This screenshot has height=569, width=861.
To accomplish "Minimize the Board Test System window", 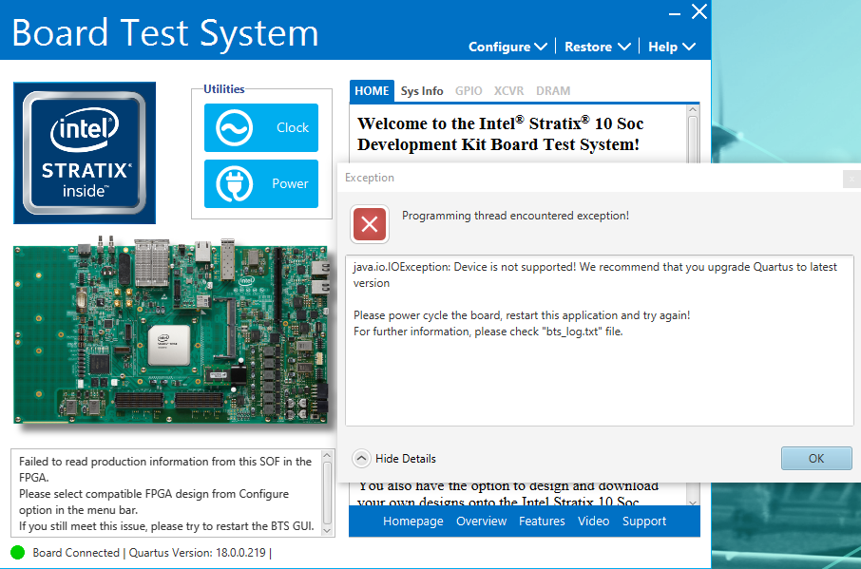I will [x=674, y=13].
